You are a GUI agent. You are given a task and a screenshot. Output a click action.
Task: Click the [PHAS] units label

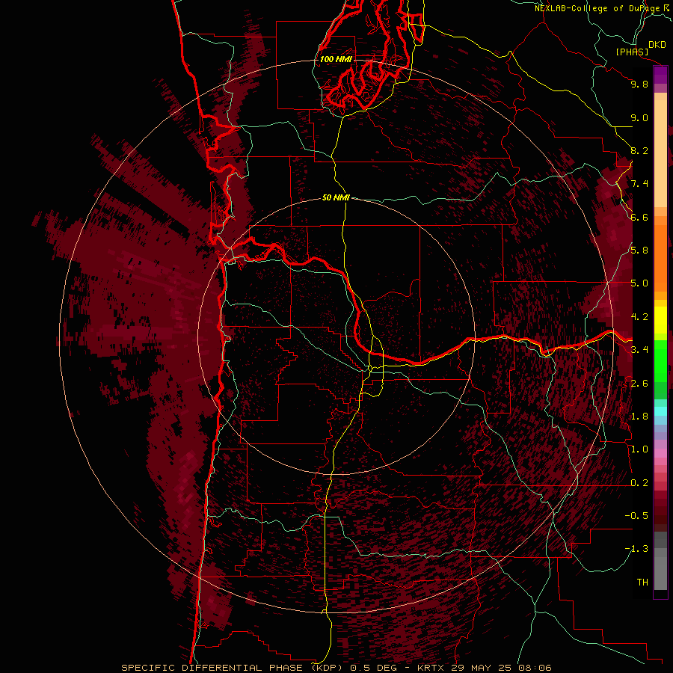632,52
